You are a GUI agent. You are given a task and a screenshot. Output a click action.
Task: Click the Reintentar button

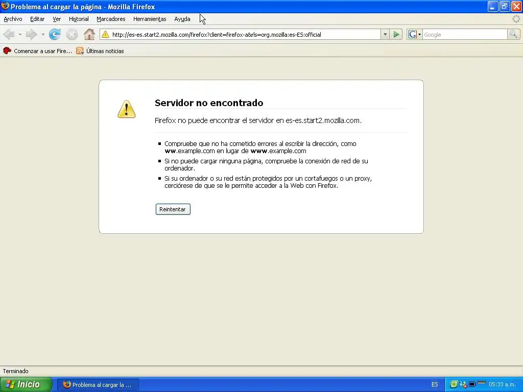pyautogui.click(x=173, y=209)
